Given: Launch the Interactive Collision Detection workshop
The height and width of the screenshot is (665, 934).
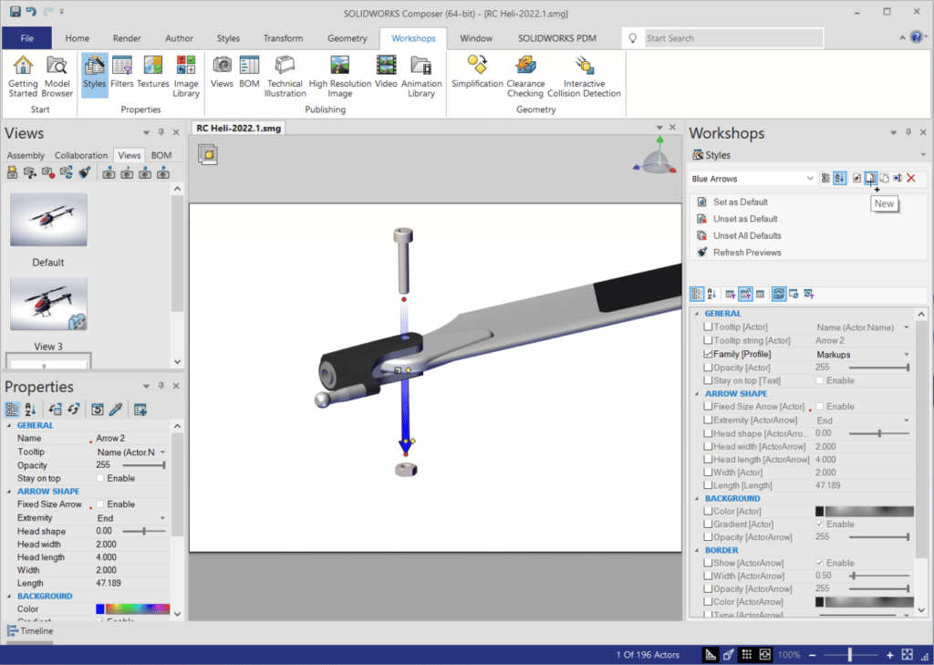Looking at the screenshot, I should pos(585,77).
